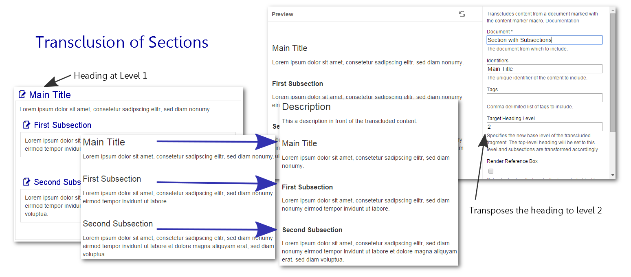Open the blue First Subsection heading link
Image resolution: width=631 pixels, height=277 pixels.
pos(62,125)
